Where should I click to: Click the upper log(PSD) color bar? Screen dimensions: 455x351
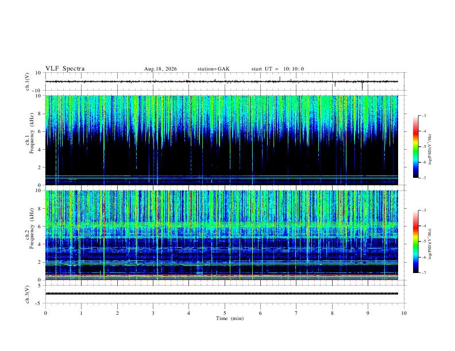click(415, 147)
